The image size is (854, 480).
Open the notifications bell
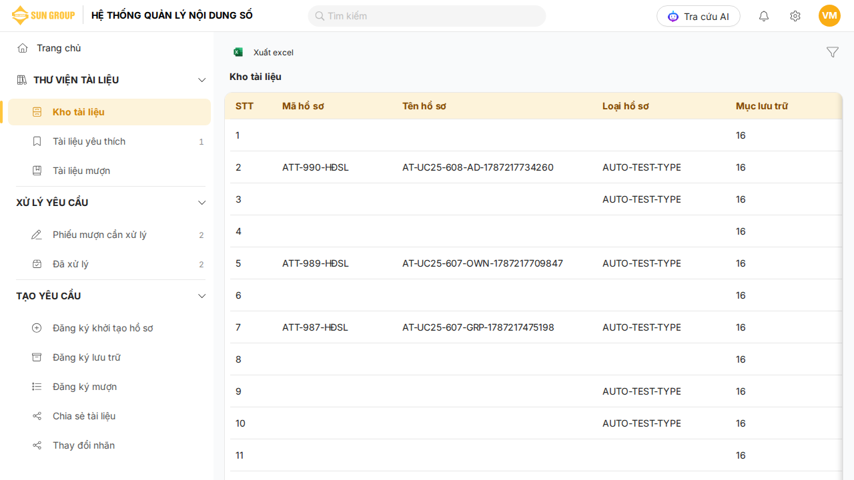coord(764,16)
